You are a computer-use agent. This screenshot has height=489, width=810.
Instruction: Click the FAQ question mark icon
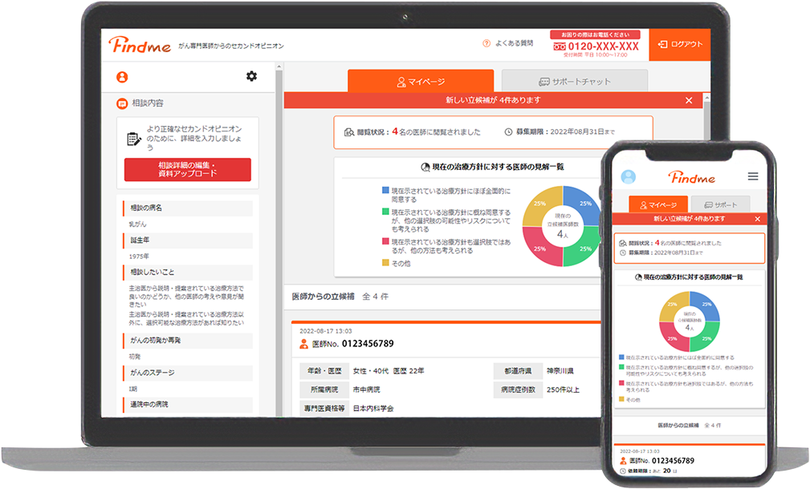pyautogui.click(x=486, y=43)
